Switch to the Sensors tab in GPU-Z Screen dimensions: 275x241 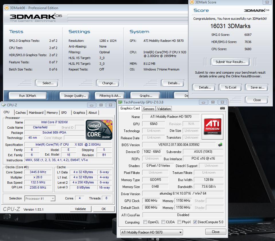(149, 109)
